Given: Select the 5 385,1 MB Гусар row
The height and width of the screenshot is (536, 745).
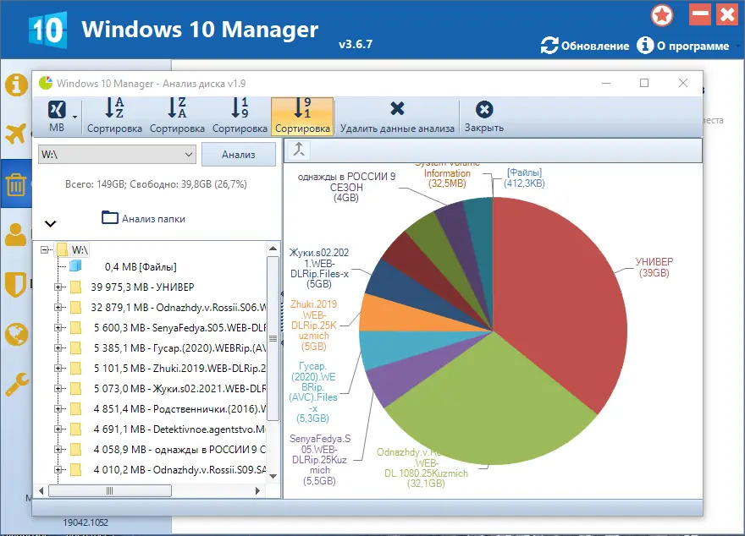Looking at the screenshot, I should [179, 348].
